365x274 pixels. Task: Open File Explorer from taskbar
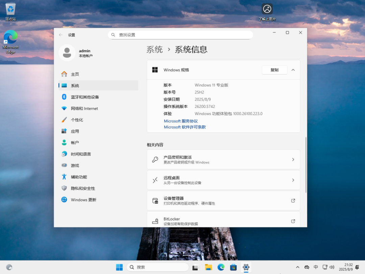208,267
